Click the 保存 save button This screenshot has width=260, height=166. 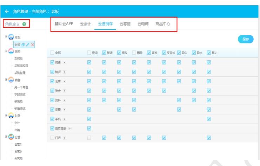pyautogui.click(x=245, y=40)
